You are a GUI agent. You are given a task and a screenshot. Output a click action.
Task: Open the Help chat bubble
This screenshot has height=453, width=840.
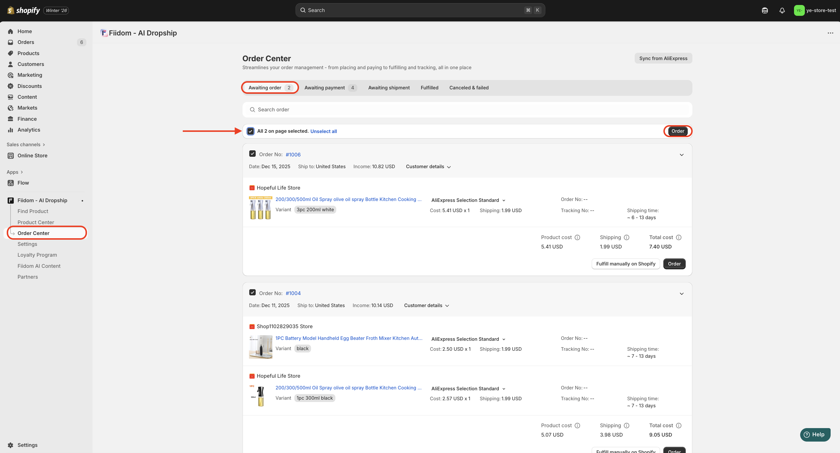815,435
